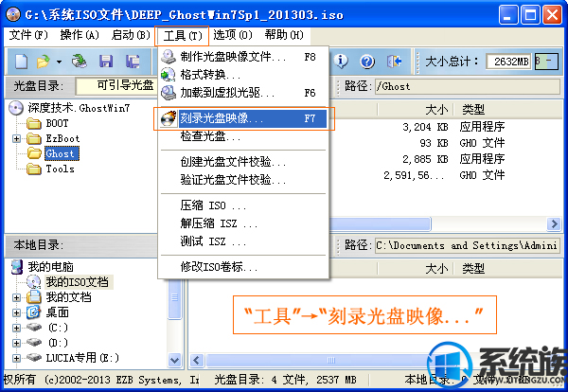
Task: Click the burn disc flame icon
Action: pos(169,118)
